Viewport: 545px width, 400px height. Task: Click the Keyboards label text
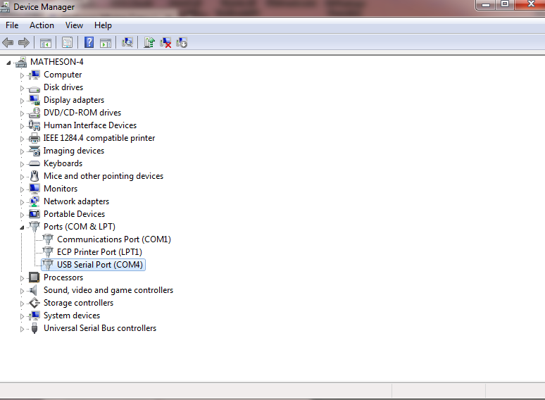(x=63, y=163)
